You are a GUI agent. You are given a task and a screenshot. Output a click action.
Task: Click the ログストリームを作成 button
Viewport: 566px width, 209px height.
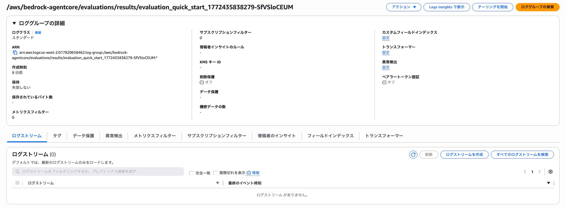464,155
